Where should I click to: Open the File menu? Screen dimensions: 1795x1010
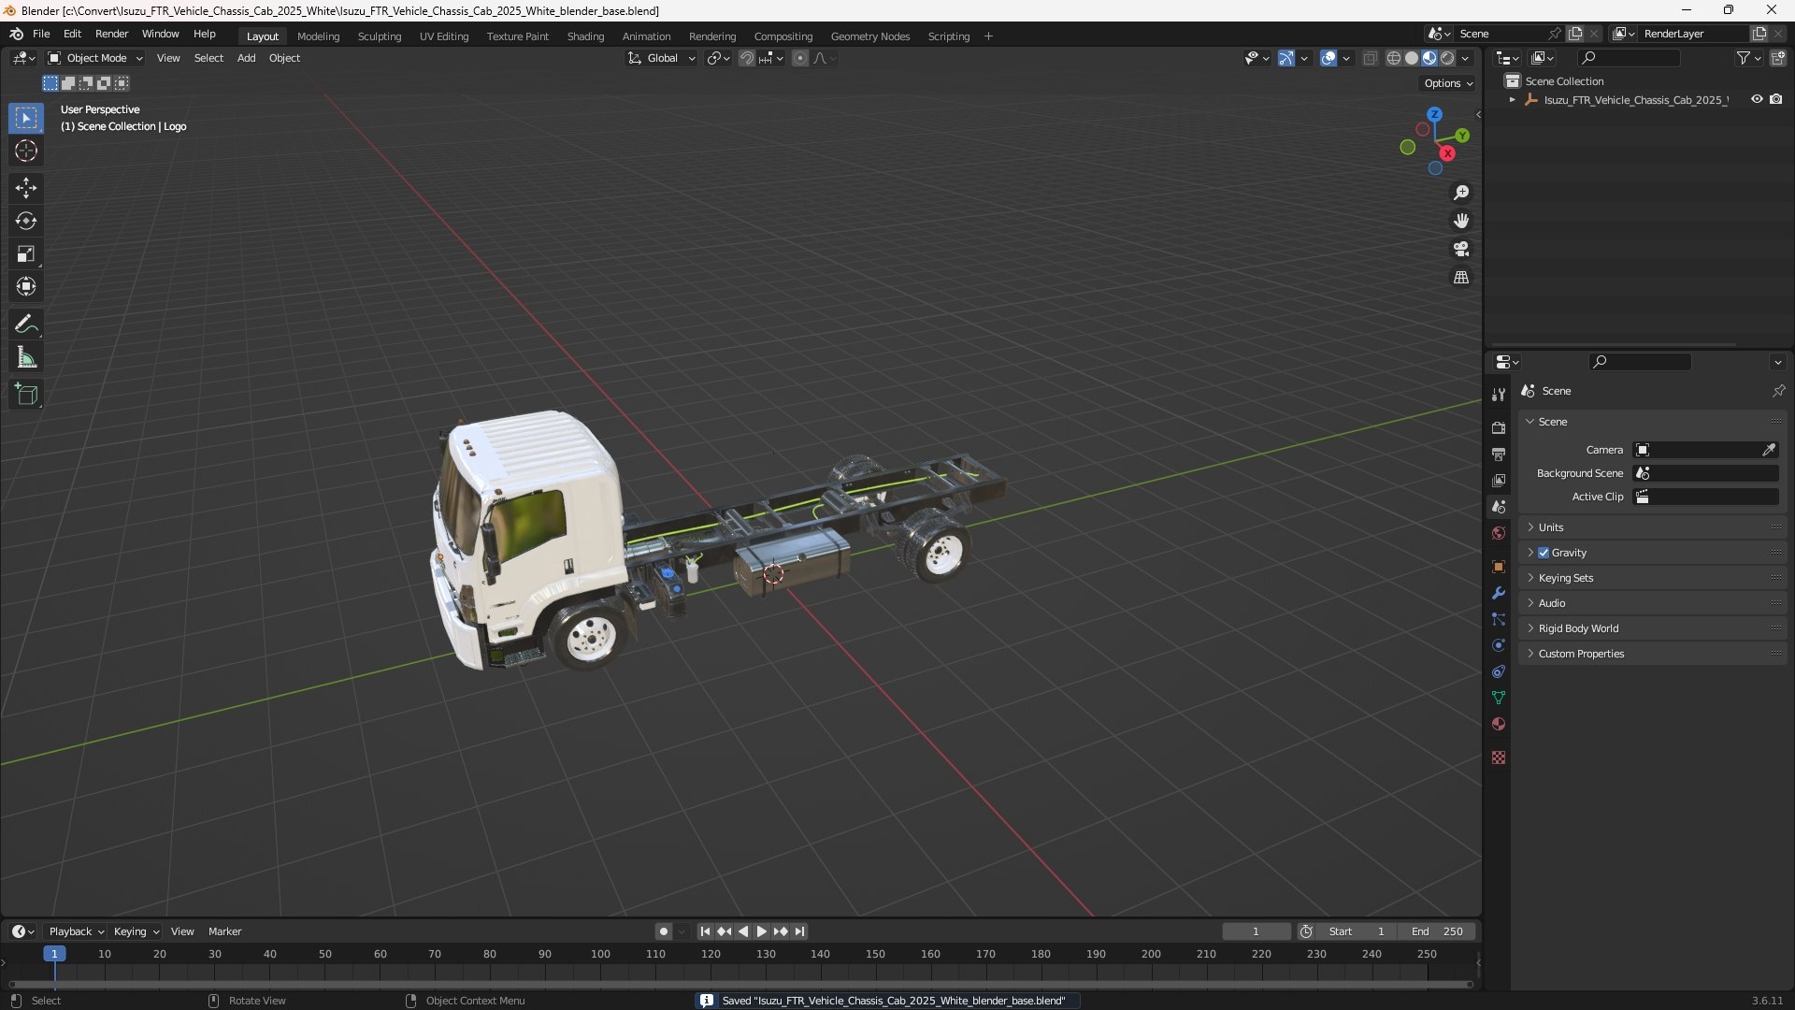click(x=41, y=34)
